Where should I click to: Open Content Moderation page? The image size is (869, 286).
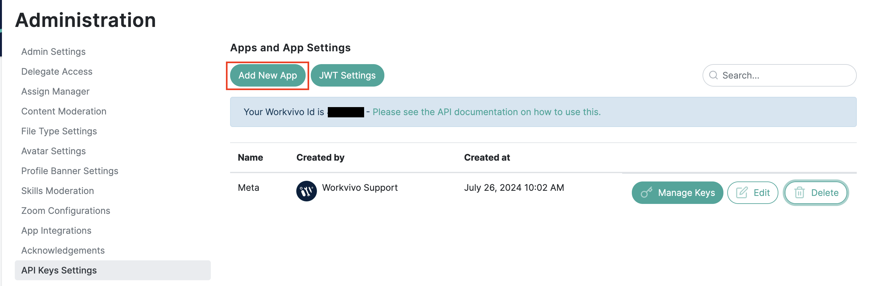click(x=64, y=111)
